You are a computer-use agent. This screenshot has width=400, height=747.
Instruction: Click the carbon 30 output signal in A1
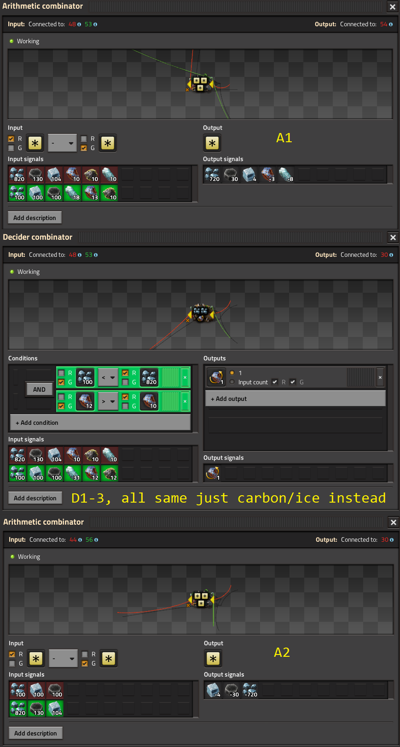[x=231, y=175]
